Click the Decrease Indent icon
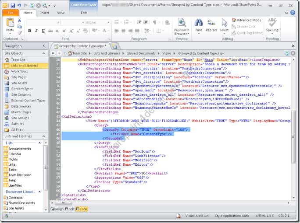This screenshot has height=223, width=300. pos(139,22)
